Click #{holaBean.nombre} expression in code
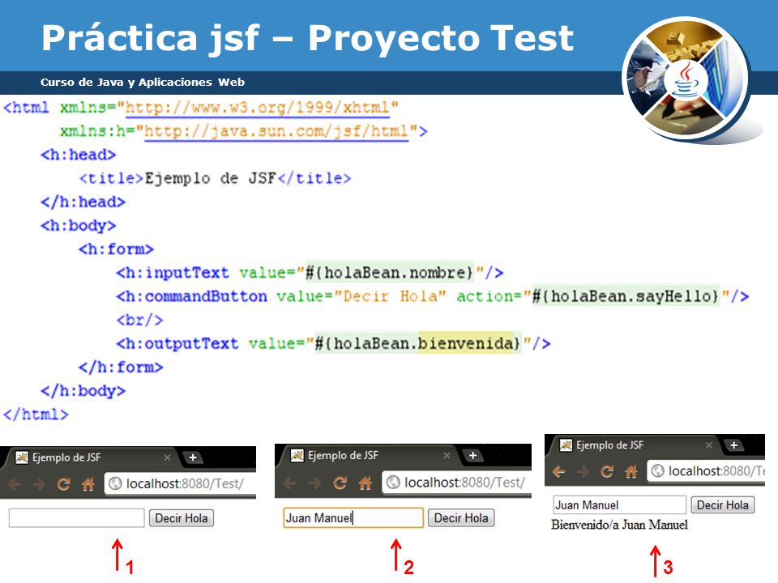This screenshot has height=583, width=778. tap(390, 272)
